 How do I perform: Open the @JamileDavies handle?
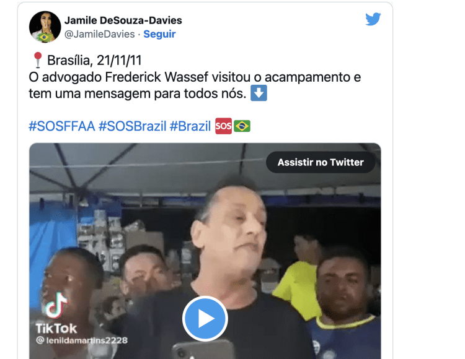pyautogui.click(x=100, y=34)
